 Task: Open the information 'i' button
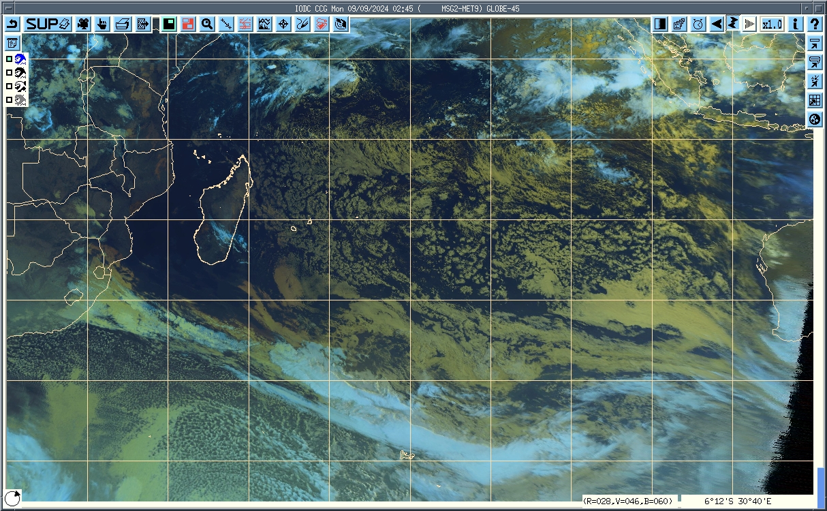coord(795,24)
